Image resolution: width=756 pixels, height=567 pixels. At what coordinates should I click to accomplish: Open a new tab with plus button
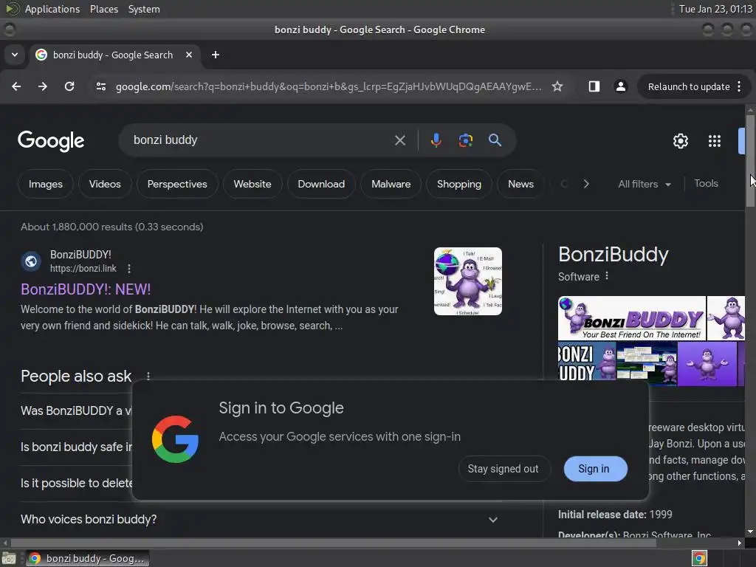coord(216,55)
